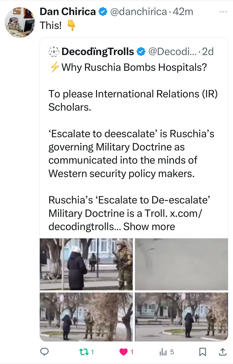Image resolution: width=233 pixels, height=364 pixels.
Task: Open top-left photo of woman facing soldier
Action: [x=86, y=264]
